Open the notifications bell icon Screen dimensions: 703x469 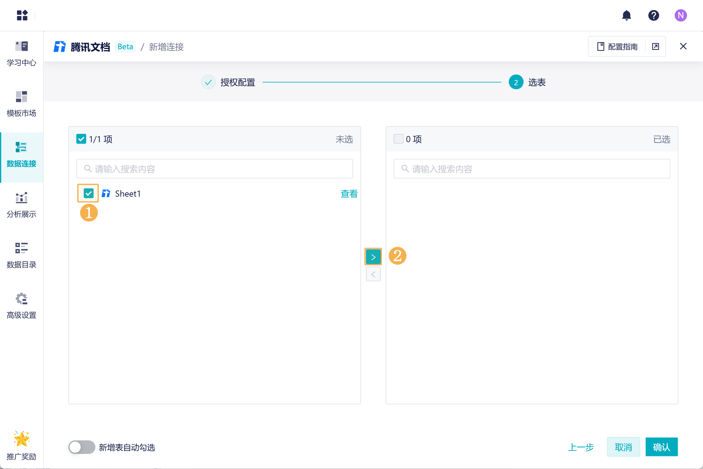[x=626, y=15]
